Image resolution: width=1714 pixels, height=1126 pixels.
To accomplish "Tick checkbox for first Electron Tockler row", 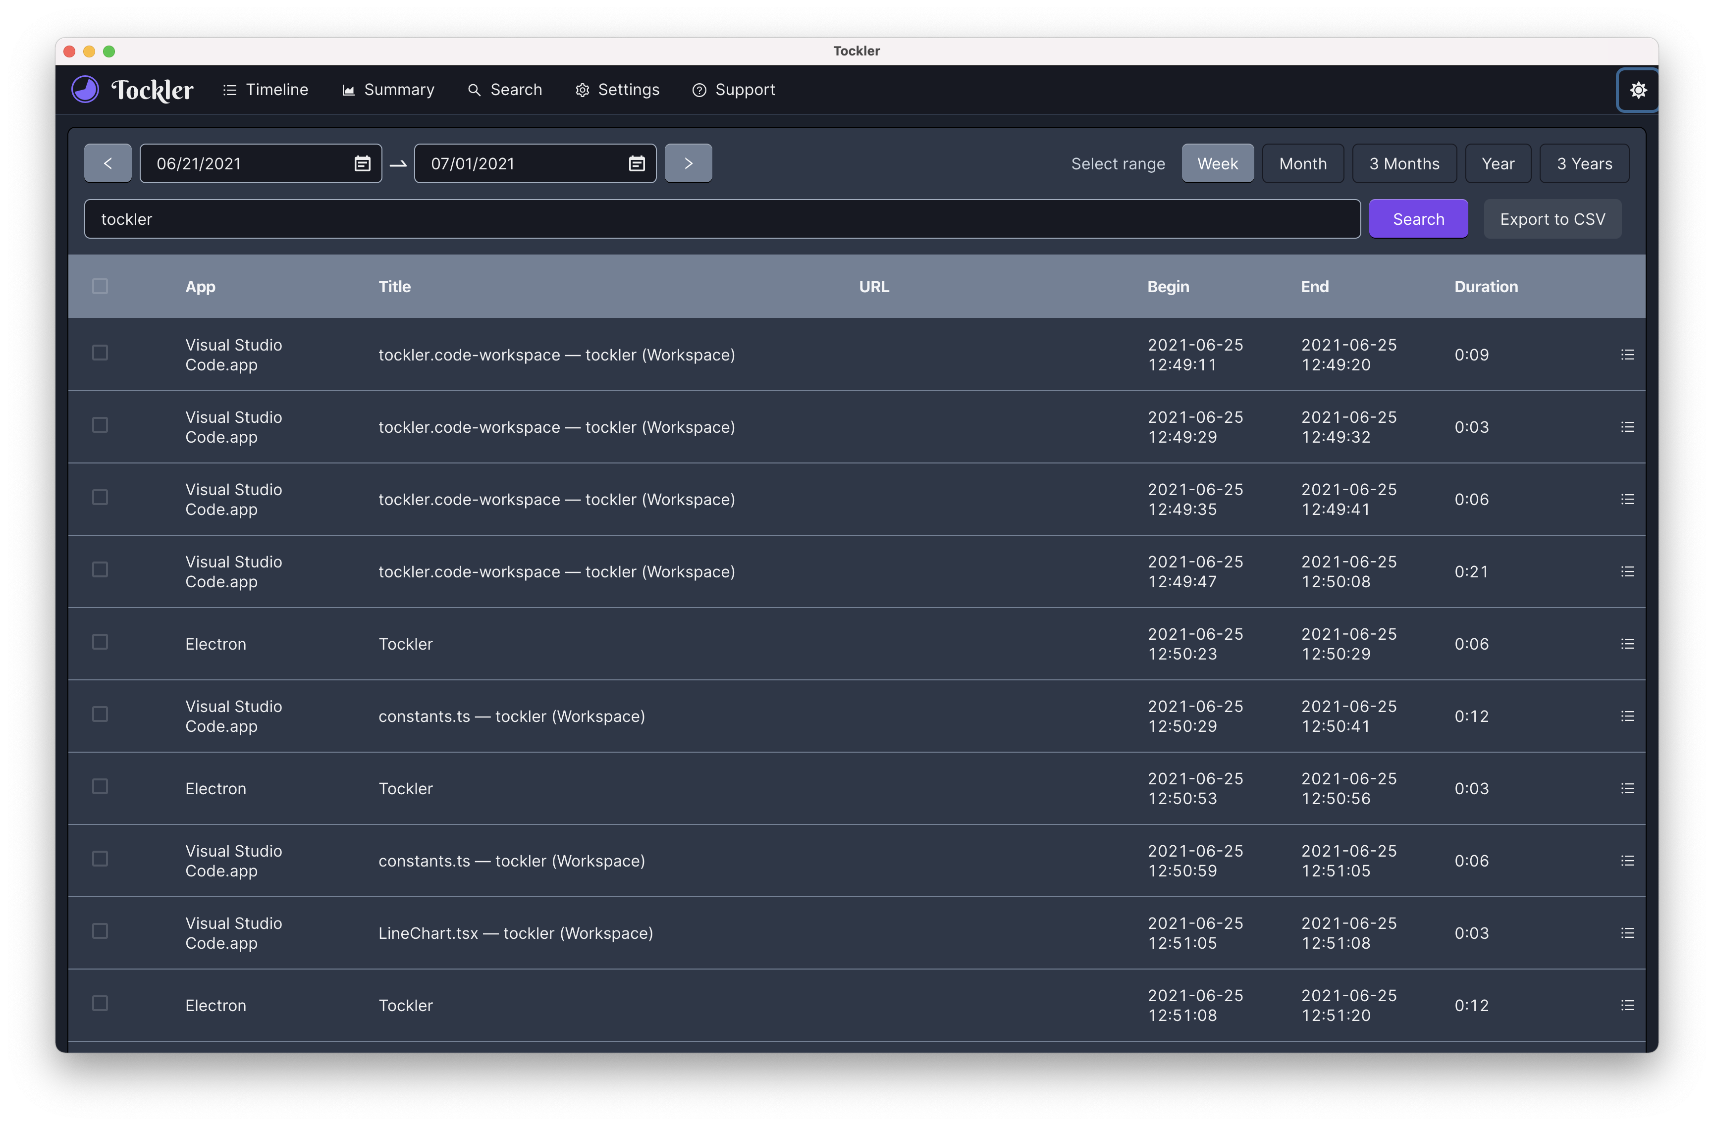I will point(100,641).
